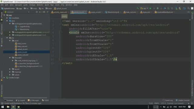Open Project Structure icon in toolbar
This screenshot has width=194, height=109.
(x=184, y=8)
